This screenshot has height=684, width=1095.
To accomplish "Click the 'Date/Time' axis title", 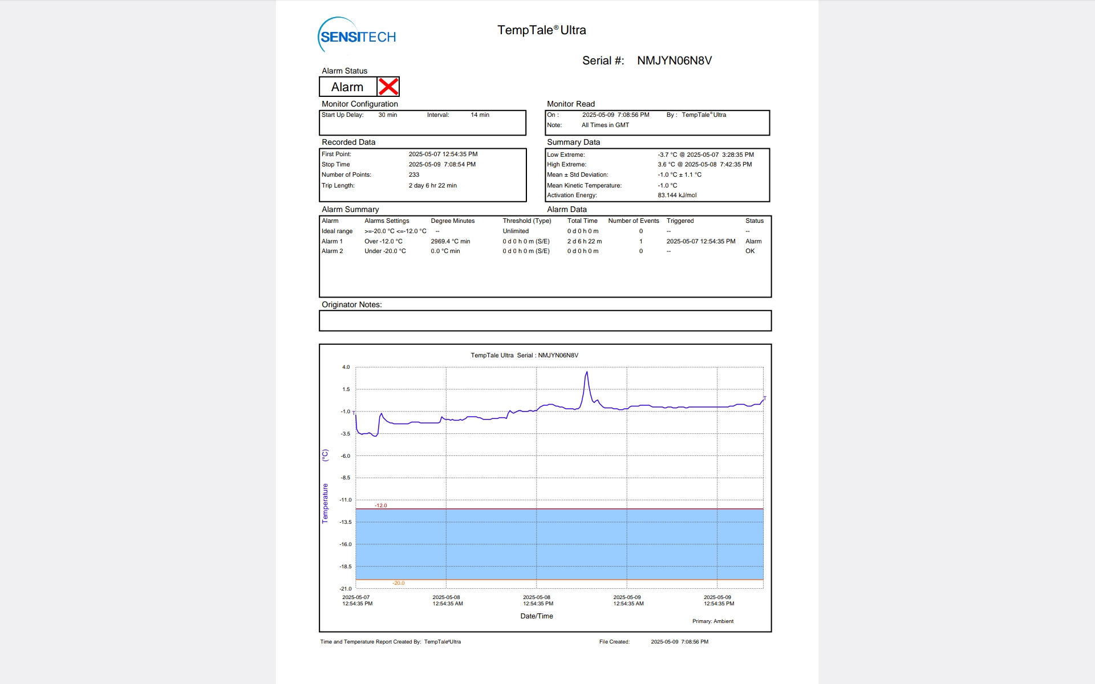I will pos(536,616).
